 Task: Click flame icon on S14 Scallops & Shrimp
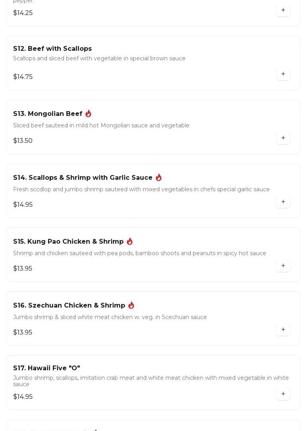pos(159,177)
